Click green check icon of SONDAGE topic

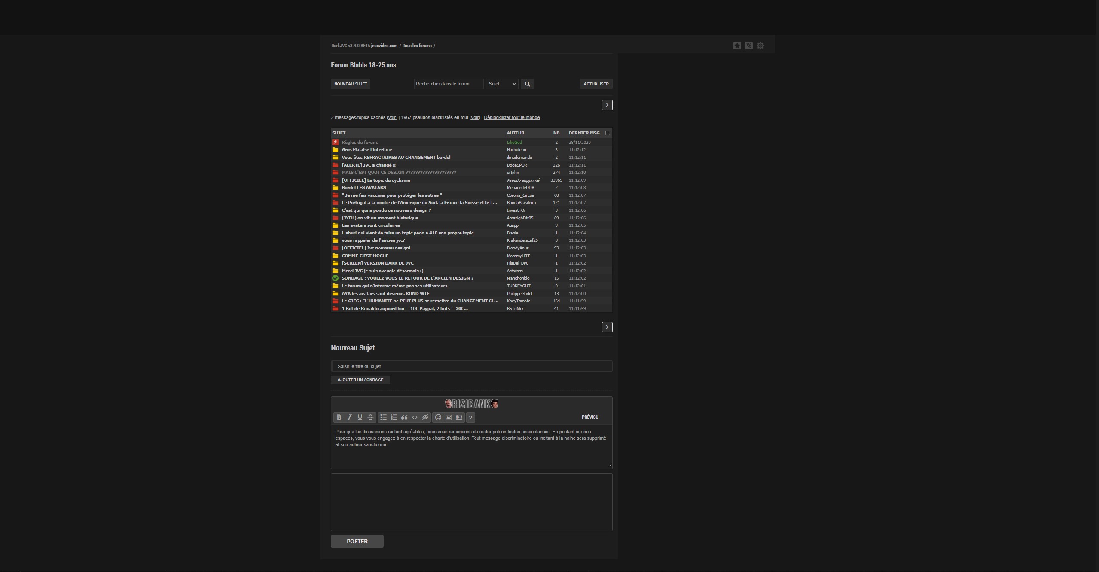335,278
